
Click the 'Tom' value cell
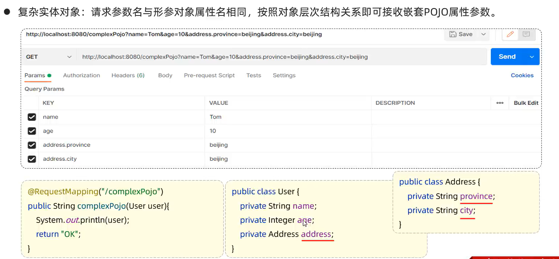288,117
